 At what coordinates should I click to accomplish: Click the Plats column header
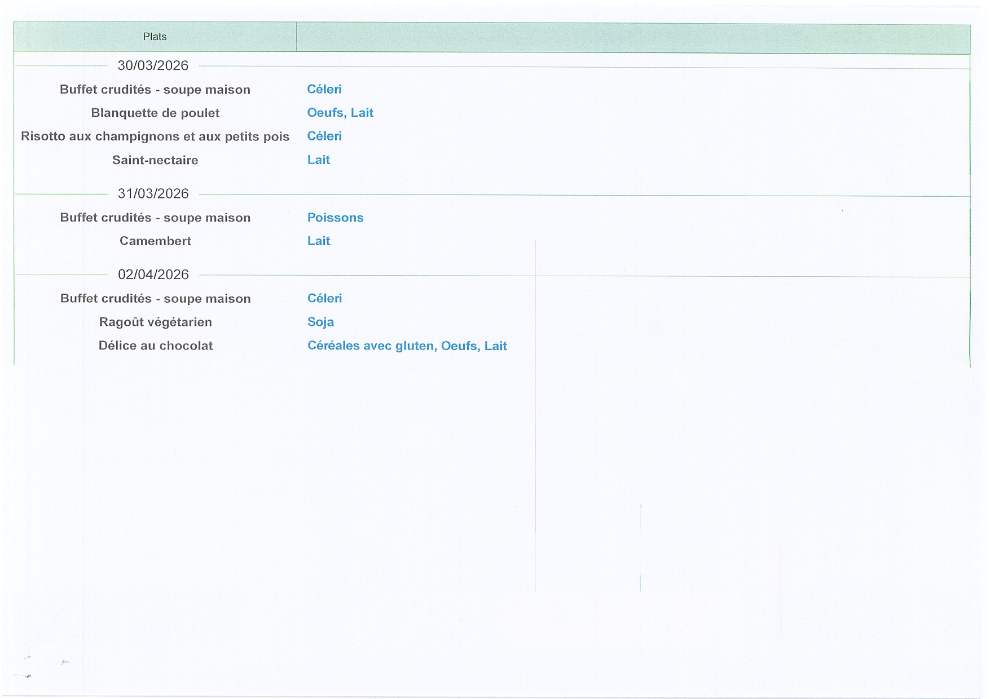155,37
